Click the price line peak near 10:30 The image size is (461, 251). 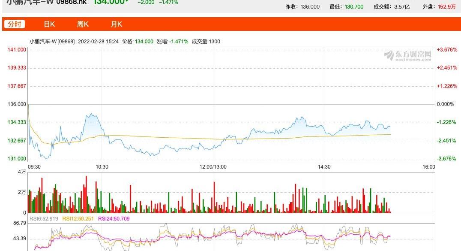pyautogui.click(x=92, y=114)
